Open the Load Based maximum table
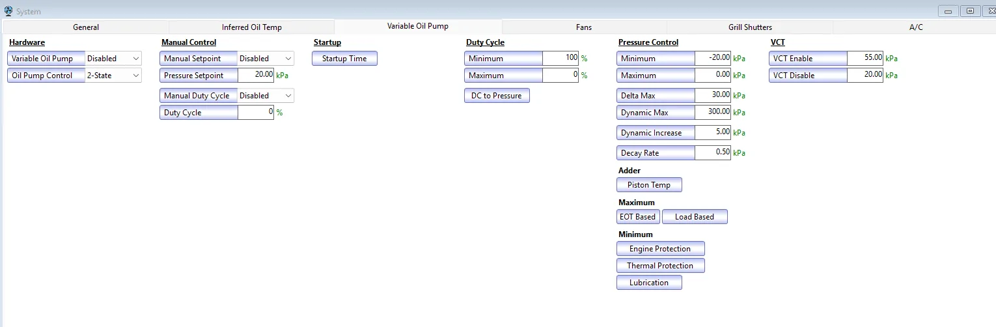 (x=695, y=217)
